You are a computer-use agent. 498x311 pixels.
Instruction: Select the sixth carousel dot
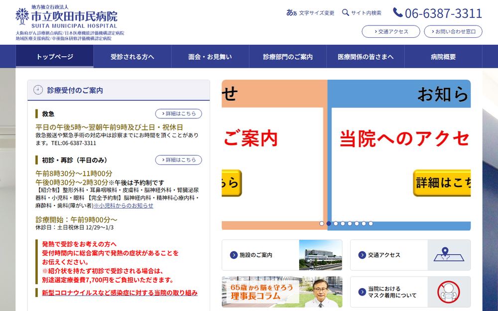(x=357, y=223)
